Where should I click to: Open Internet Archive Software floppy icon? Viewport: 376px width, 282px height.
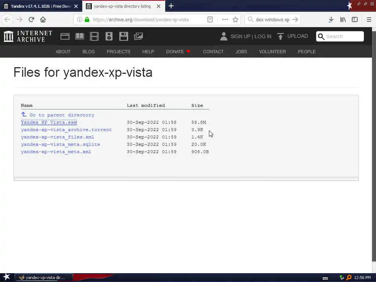(124, 36)
